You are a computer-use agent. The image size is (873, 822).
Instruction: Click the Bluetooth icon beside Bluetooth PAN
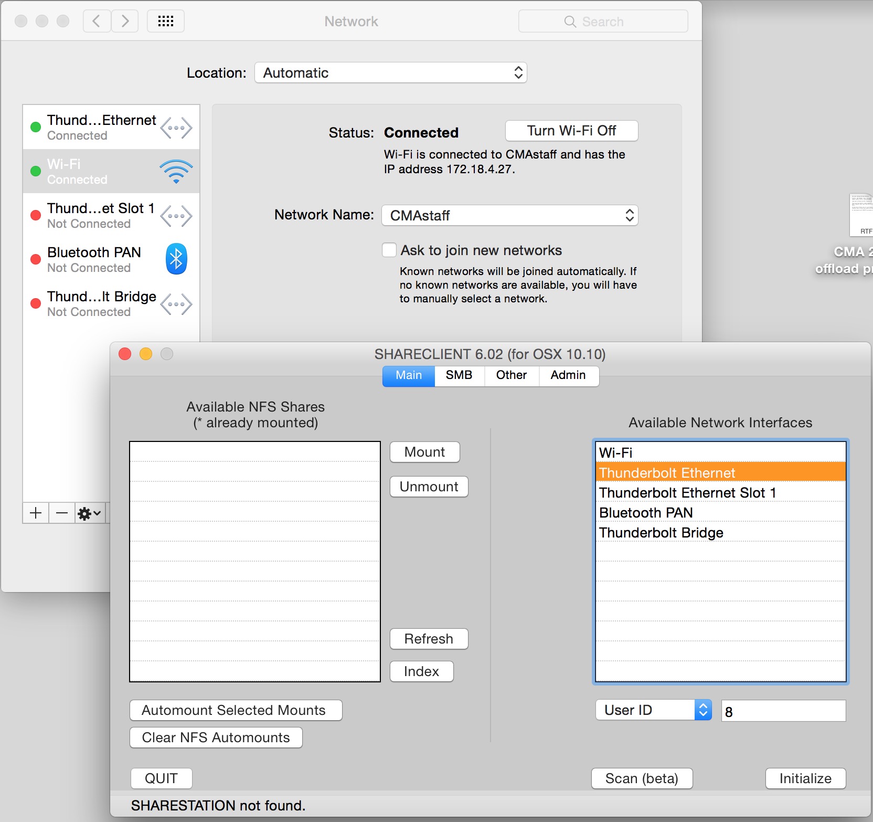[176, 259]
